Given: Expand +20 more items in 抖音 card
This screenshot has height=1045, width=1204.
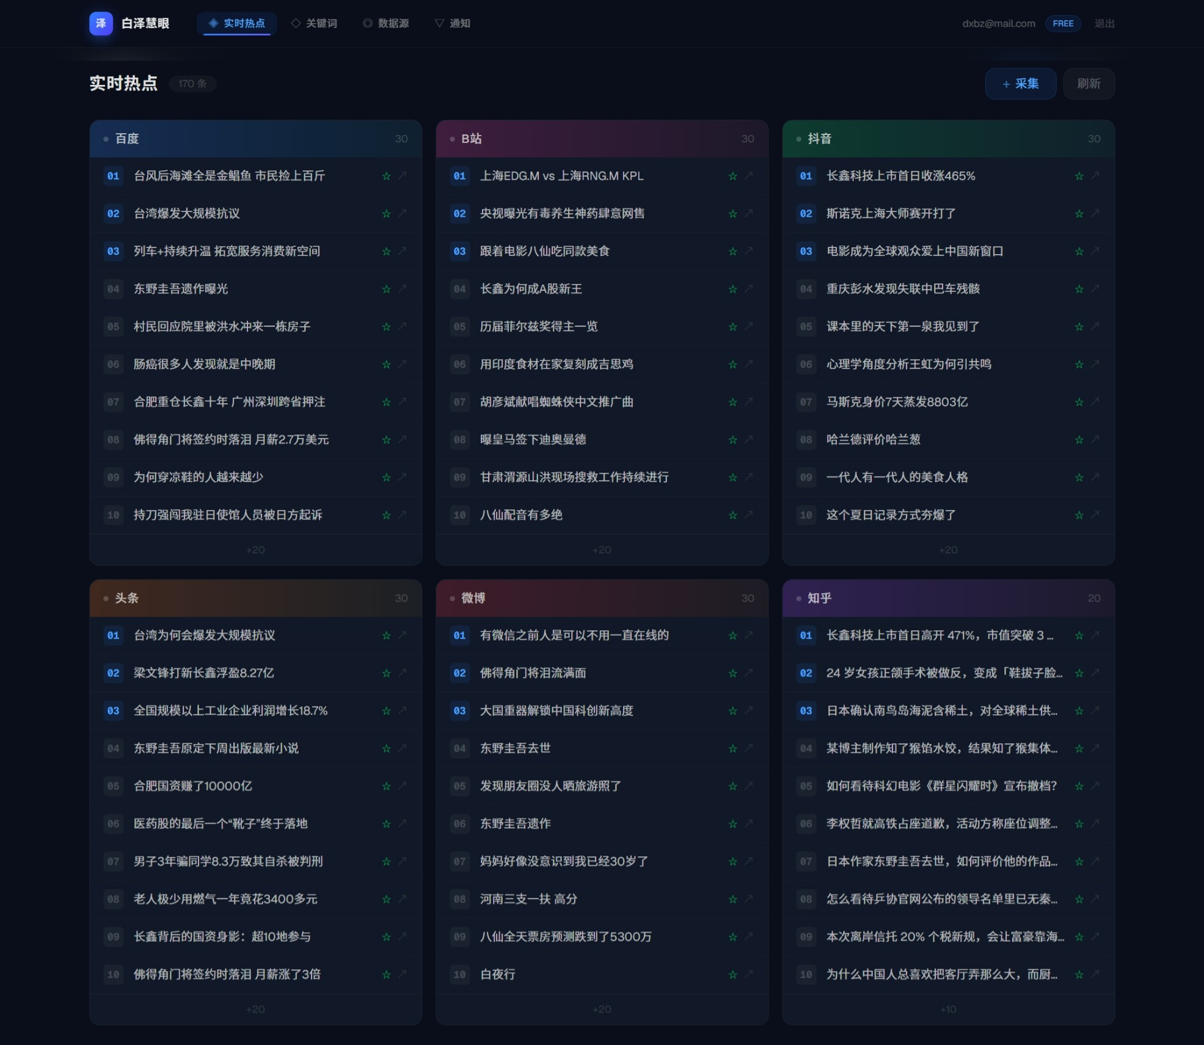Looking at the screenshot, I should tap(948, 550).
